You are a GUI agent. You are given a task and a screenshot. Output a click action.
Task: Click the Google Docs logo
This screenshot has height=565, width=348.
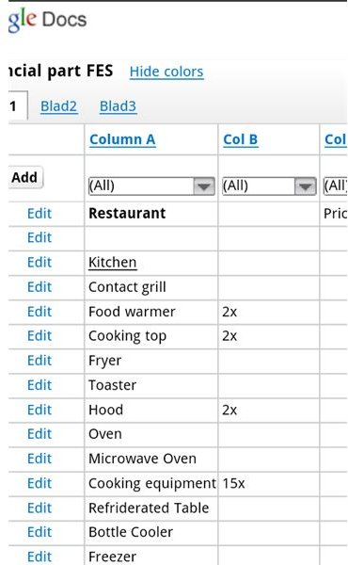click(47, 20)
